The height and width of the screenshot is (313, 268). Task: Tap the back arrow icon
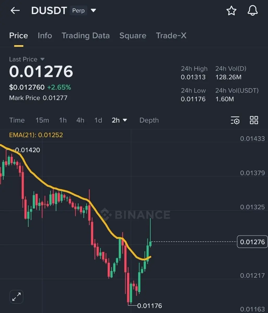(15, 10)
